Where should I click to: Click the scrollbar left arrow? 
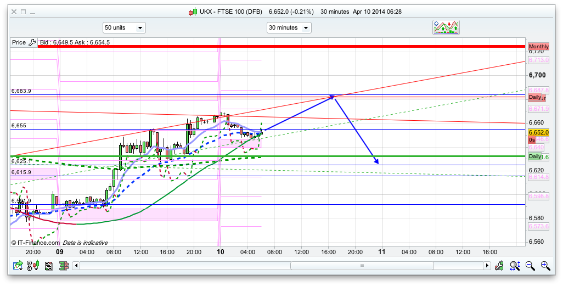[x=76, y=266]
